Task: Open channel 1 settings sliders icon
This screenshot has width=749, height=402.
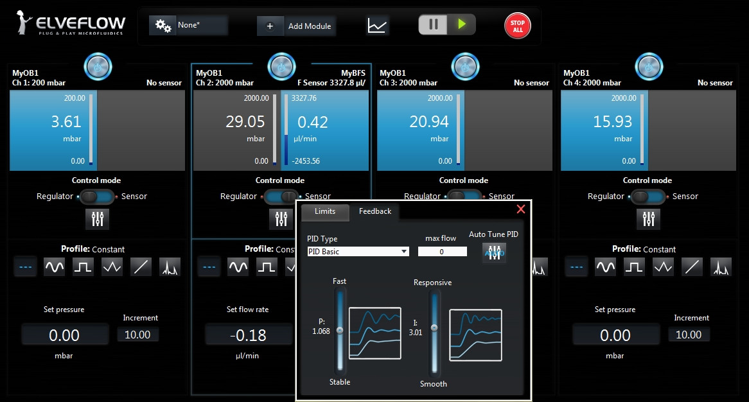Action: (98, 219)
